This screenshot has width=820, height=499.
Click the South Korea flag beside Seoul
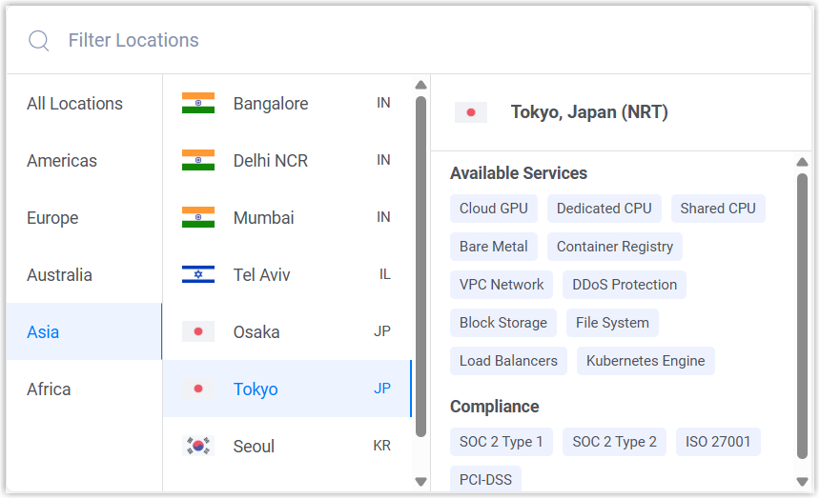click(x=198, y=446)
